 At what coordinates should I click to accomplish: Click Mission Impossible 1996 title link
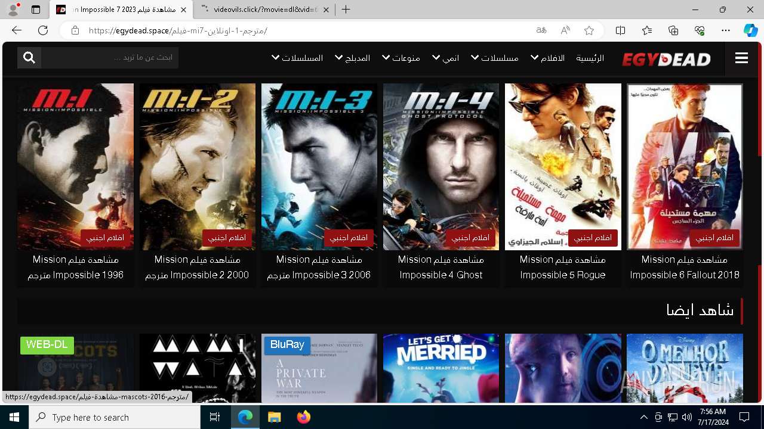[75, 268]
